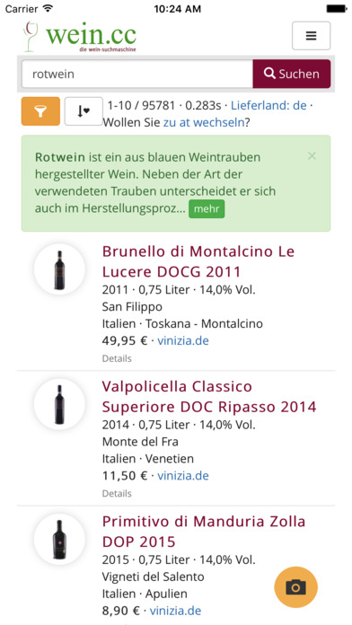Visit vinizia.de for the 11,50 € wine
The height and width of the screenshot is (625, 352).
coord(183,476)
